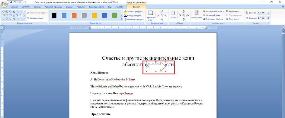Open the Изменить фигуру dropdown next to the style swatches
This screenshot has width=285, height=118.
click(134, 19)
